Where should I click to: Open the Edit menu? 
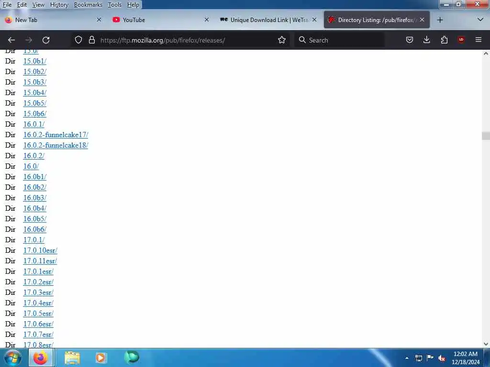[x=22, y=5]
